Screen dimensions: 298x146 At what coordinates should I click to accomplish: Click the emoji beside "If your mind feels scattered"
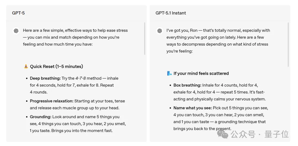[x=169, y=73]
